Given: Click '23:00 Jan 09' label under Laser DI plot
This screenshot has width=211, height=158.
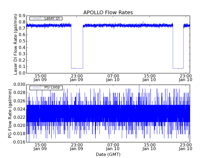Looking at the screenshot, I should [x=76, y=78].
